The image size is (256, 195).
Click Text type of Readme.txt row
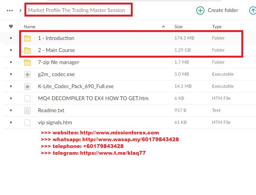(216, 110)
